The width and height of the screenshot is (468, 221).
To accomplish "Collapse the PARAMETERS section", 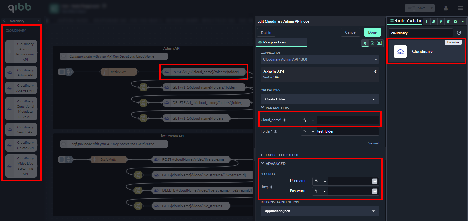I will (263, 108).
